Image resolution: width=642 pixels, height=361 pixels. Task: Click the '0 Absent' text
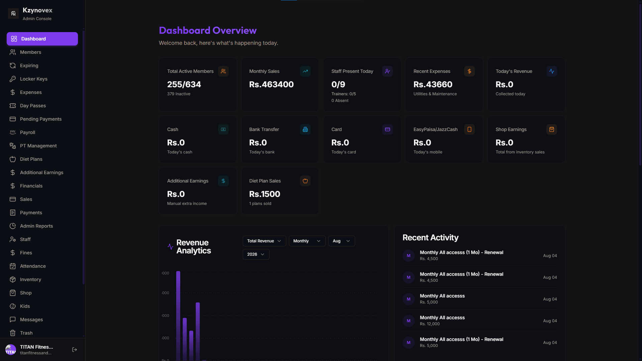(340, 101)
